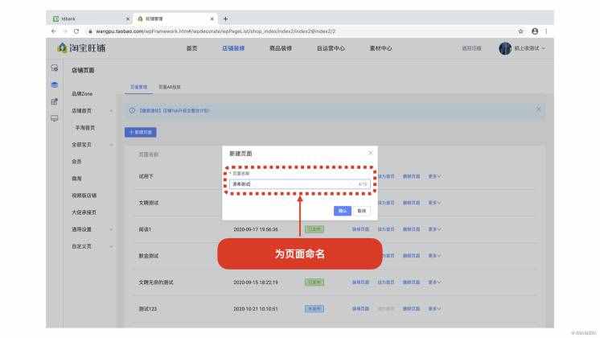Select the first underlined page management tab
The width and height of the screenshot is (600, 338).
click(x=138, y=87)
